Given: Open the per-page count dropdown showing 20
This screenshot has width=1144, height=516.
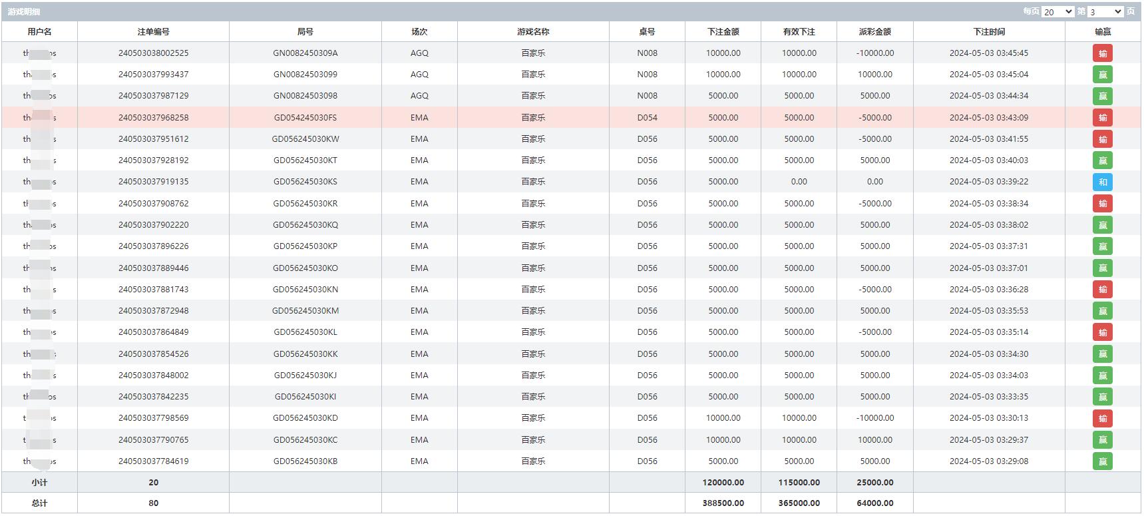Looking at the screenshot, I should [1057, 11].
